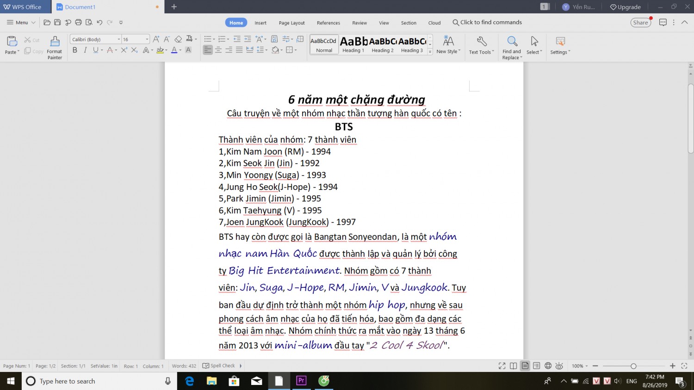This screenshot has width=694, height=390.
Task: Open the comments chat icon near Share
Action: click(x=663, y=22)
